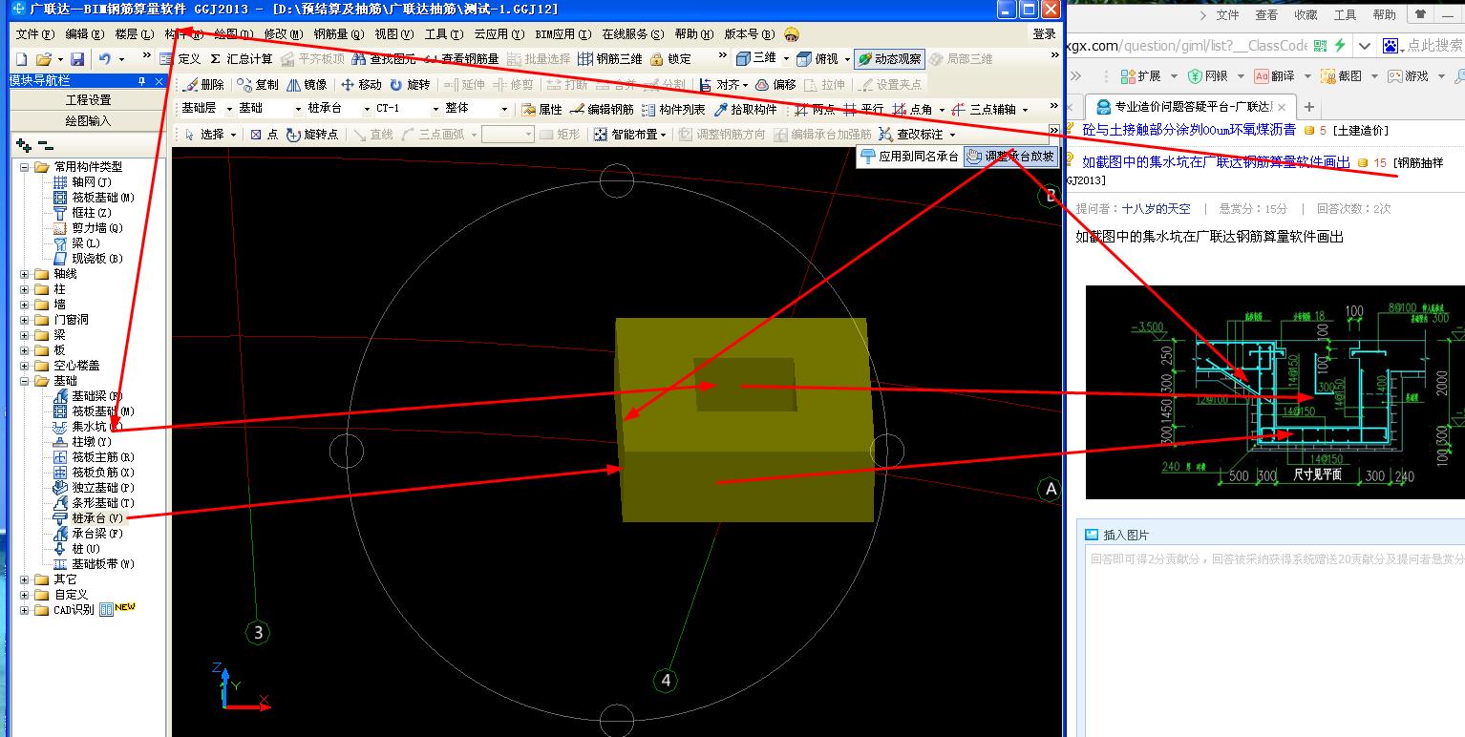Image resolution: width=1465 pixels, height=737 pixels.
Task: Pin the 模块导航栏 panel
Action: [x=142, y=81]
